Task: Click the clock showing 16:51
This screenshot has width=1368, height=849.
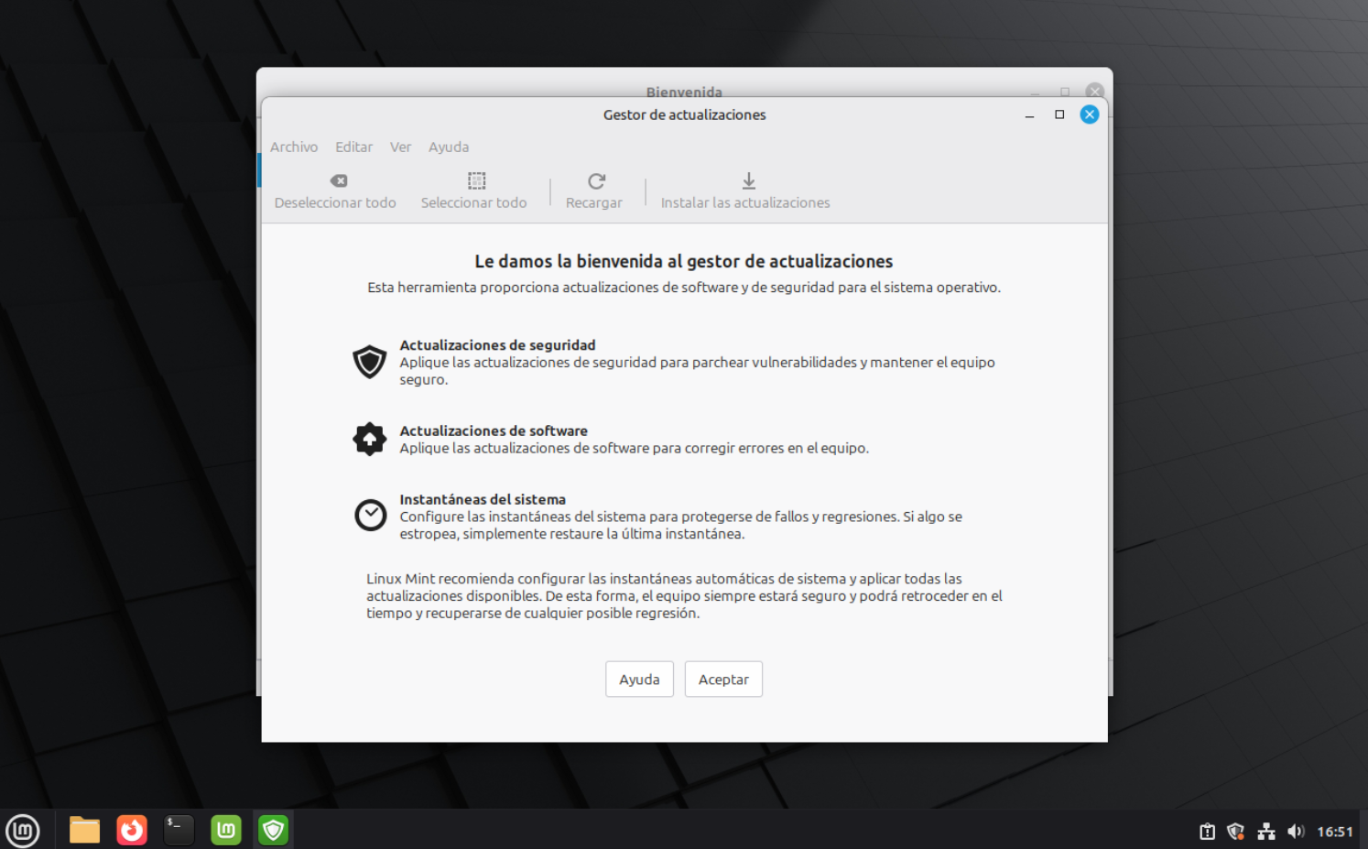Action: pyautogui.click(x=1334, y=832)
